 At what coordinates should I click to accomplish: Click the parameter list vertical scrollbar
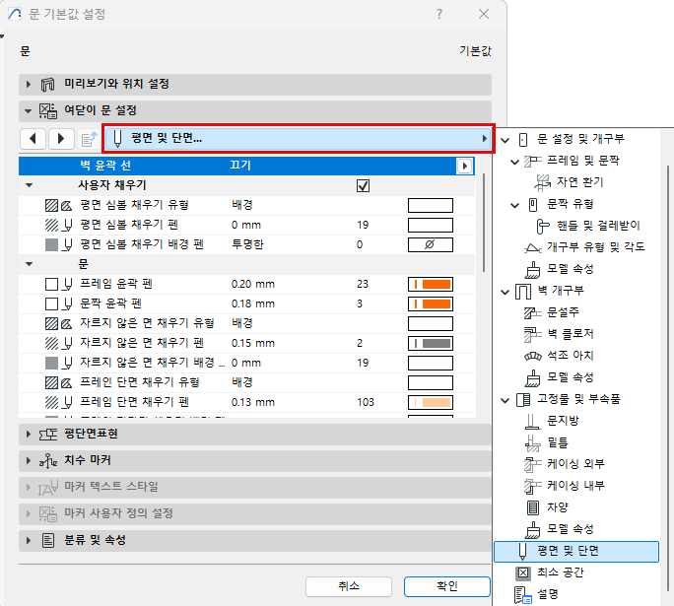484,223
